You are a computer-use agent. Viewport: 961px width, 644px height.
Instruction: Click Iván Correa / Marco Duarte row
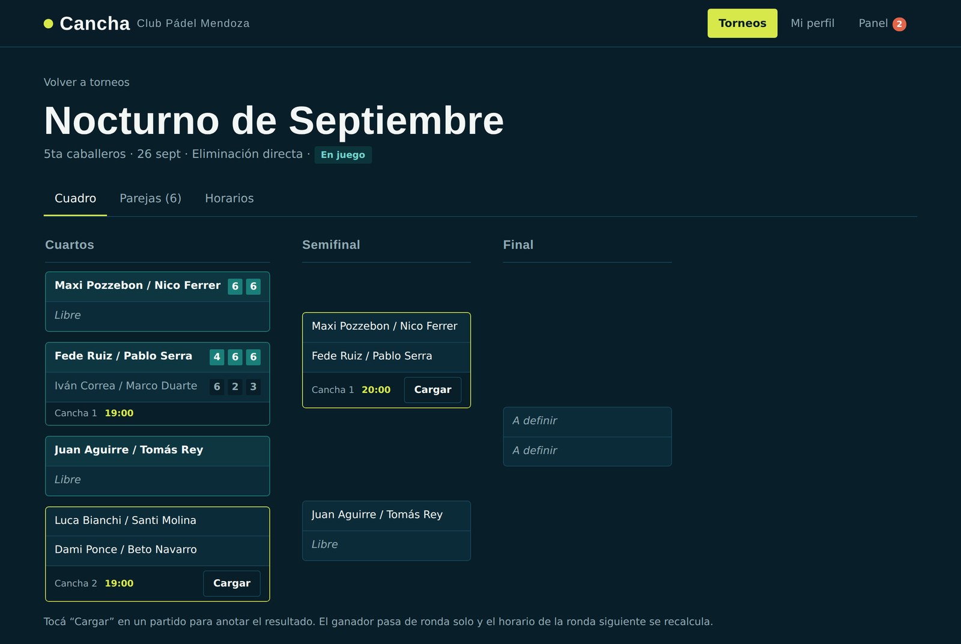[x=157, y=387]
